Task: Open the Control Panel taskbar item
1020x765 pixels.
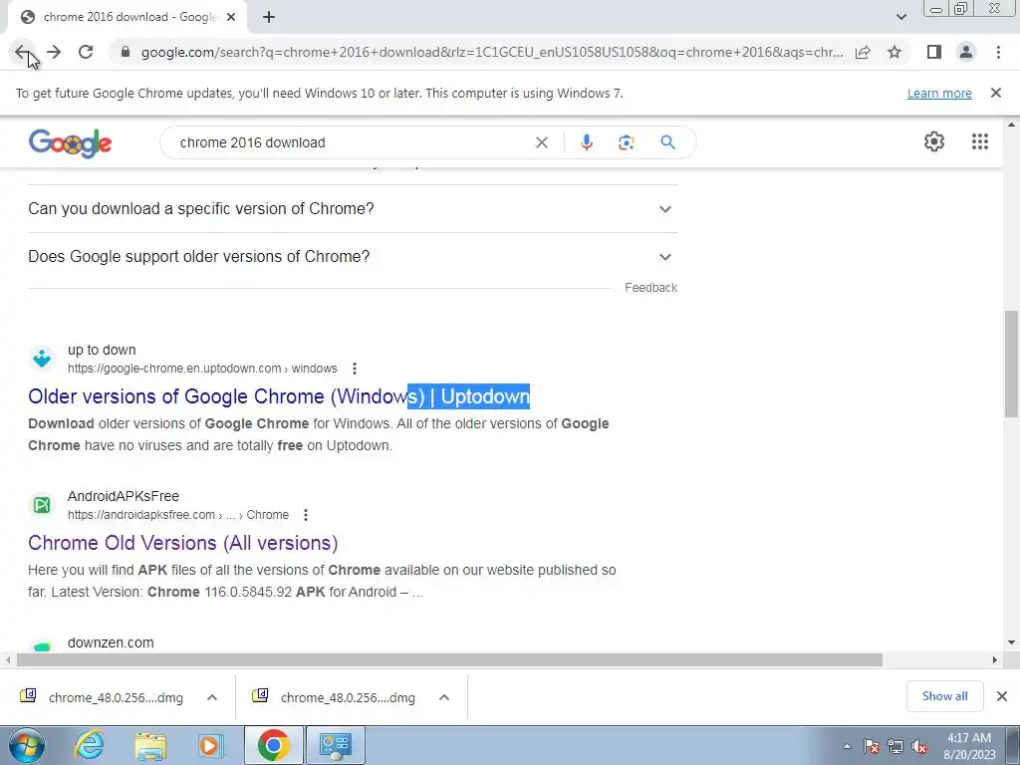Action: click(335, 745)
